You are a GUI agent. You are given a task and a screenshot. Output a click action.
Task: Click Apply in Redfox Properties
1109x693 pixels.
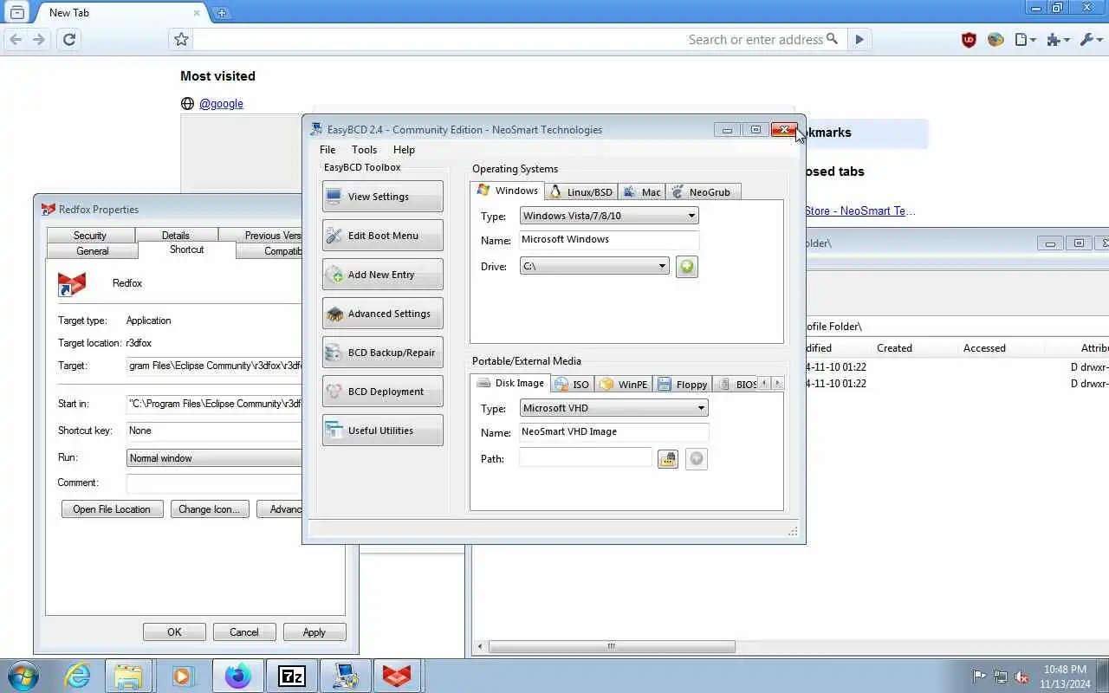pos(315,632)
